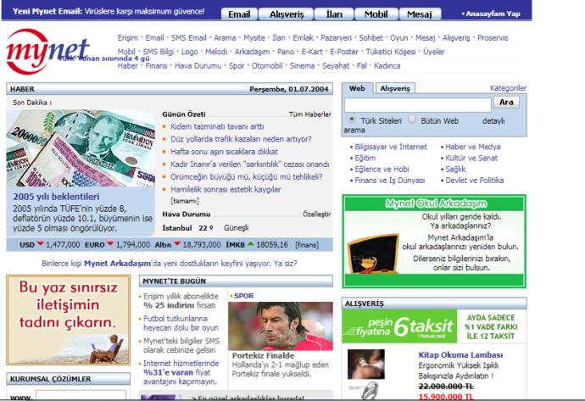
Task: Click Anasayfam Yap link
Action: (x=491, y=14)
